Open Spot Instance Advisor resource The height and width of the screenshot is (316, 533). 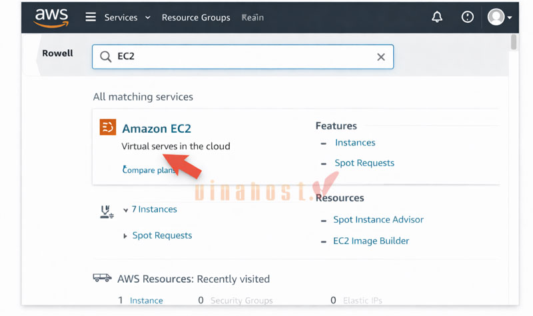point(378,220)
